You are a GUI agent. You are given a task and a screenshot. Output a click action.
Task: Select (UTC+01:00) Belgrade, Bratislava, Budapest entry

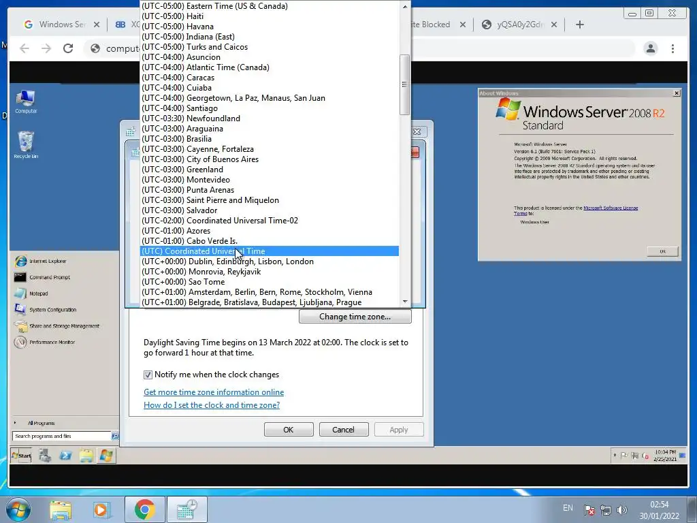270,302
